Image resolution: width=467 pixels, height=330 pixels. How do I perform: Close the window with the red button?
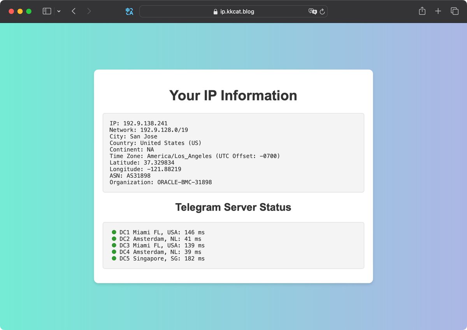pos(11,11)
